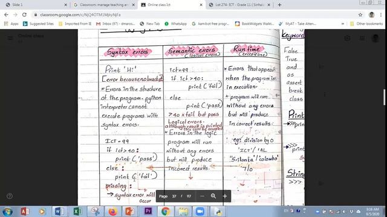Reset zoom with the magnifier icon

click(213, 196)
